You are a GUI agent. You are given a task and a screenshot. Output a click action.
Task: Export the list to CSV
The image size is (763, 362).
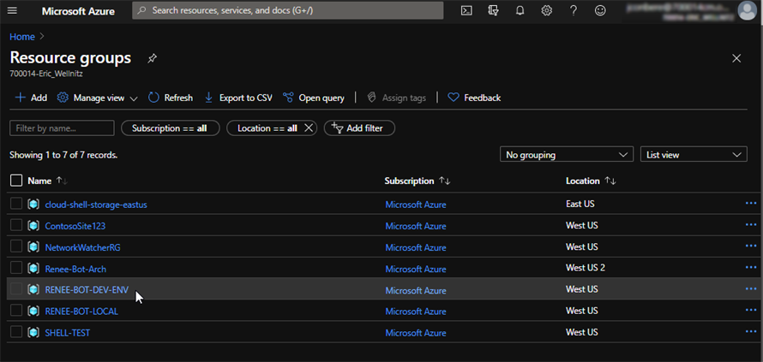[238, 98]
